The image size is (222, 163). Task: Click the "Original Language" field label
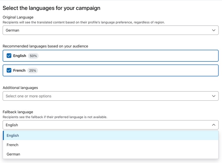[18, 17]
